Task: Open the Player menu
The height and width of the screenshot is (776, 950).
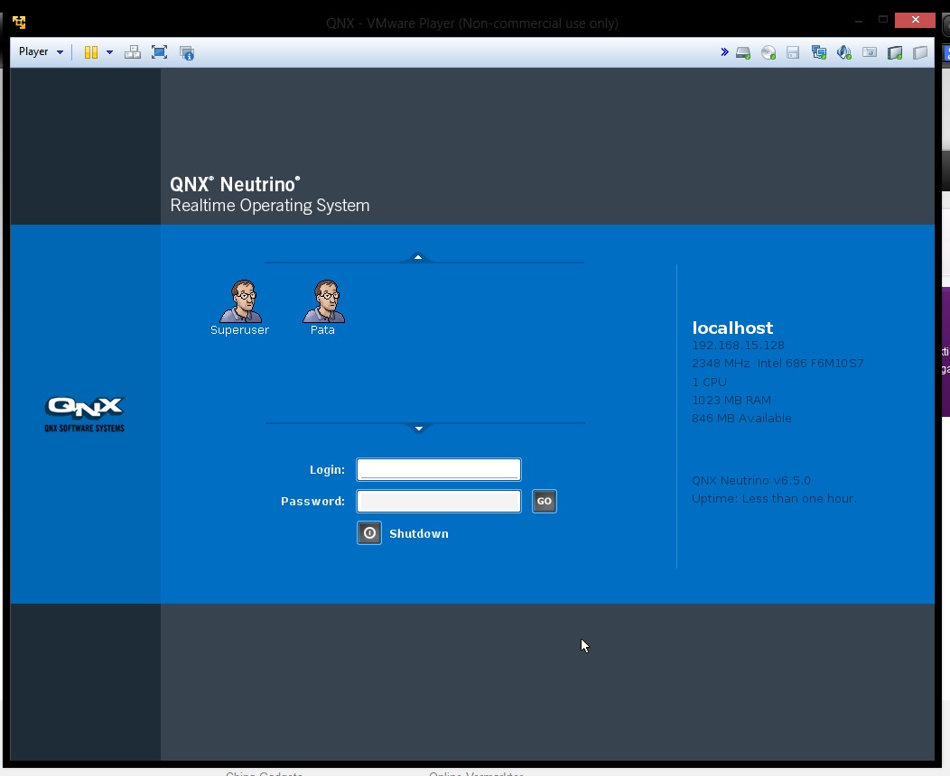Action: 41,52
